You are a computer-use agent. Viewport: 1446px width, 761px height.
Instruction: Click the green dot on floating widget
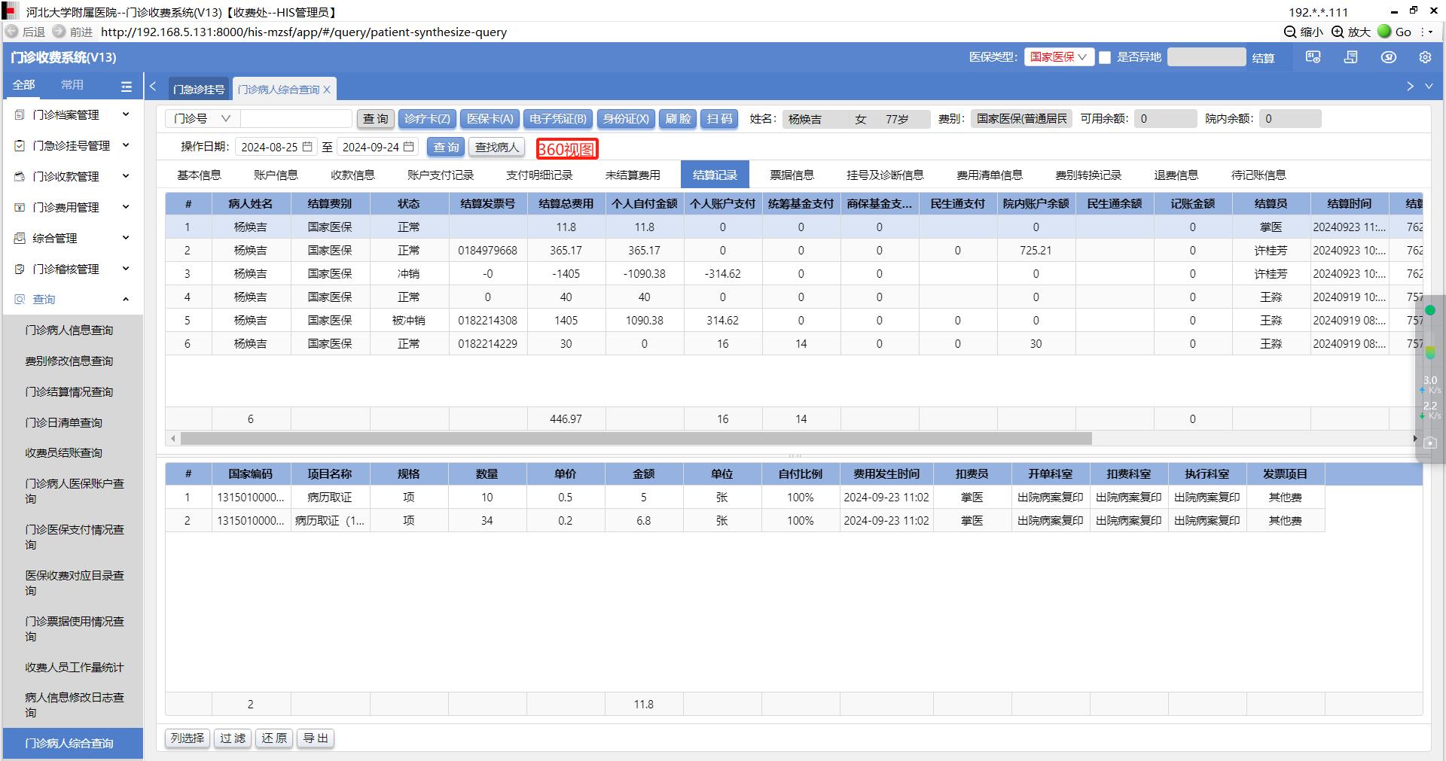[1430, 310]
